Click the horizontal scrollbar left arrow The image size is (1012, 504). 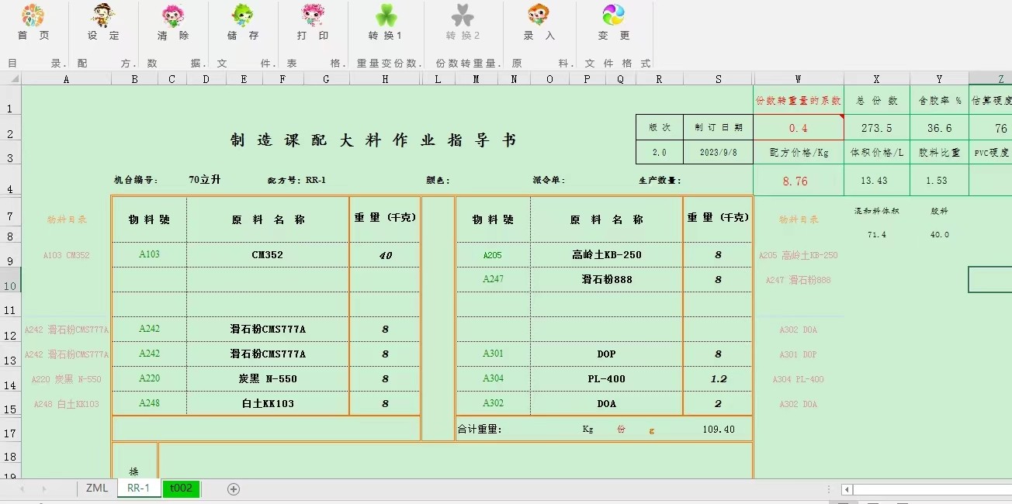coord(847,490)
